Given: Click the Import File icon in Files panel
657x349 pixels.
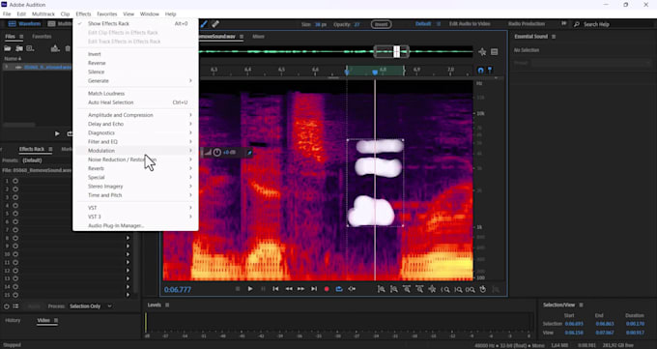Looking at the screenshot, I should pyautogui.click(x=19, y=49).
